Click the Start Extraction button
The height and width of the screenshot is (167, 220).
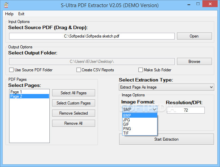point(167,139)
